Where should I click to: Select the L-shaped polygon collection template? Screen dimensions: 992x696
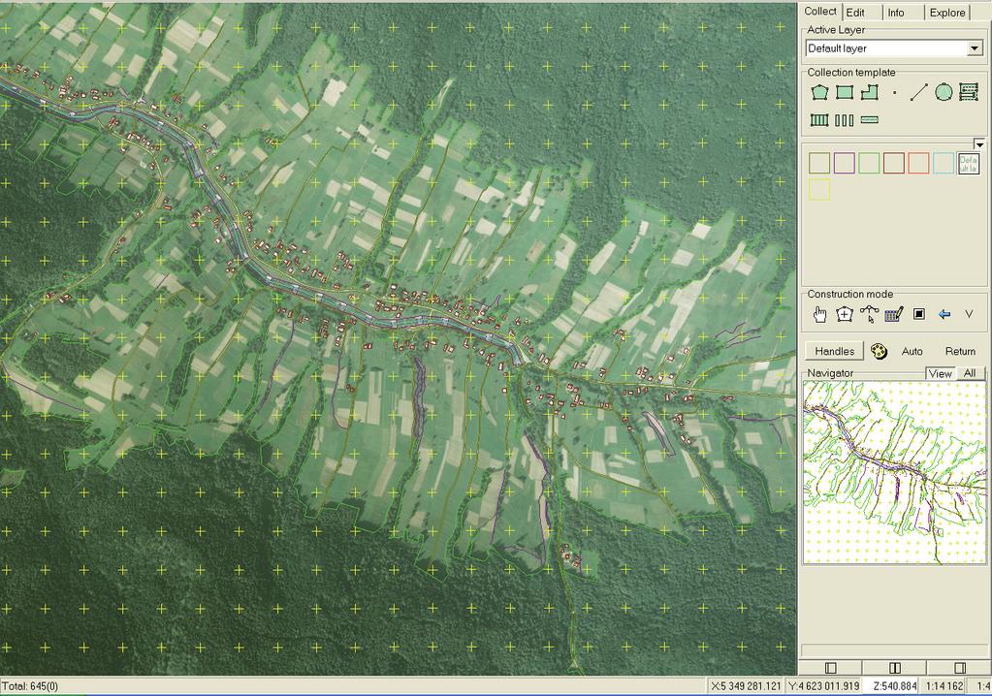tap(869, 92)
